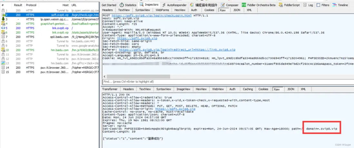Image resolution: width=354 pixels, height=148 pixels.
Task: Select request Cookies inspector tab
Action: (x=209, y=10)
